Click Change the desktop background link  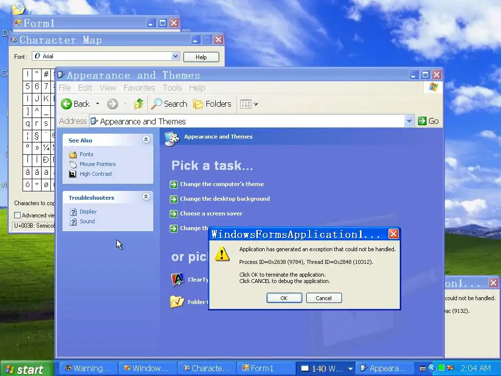225,199
